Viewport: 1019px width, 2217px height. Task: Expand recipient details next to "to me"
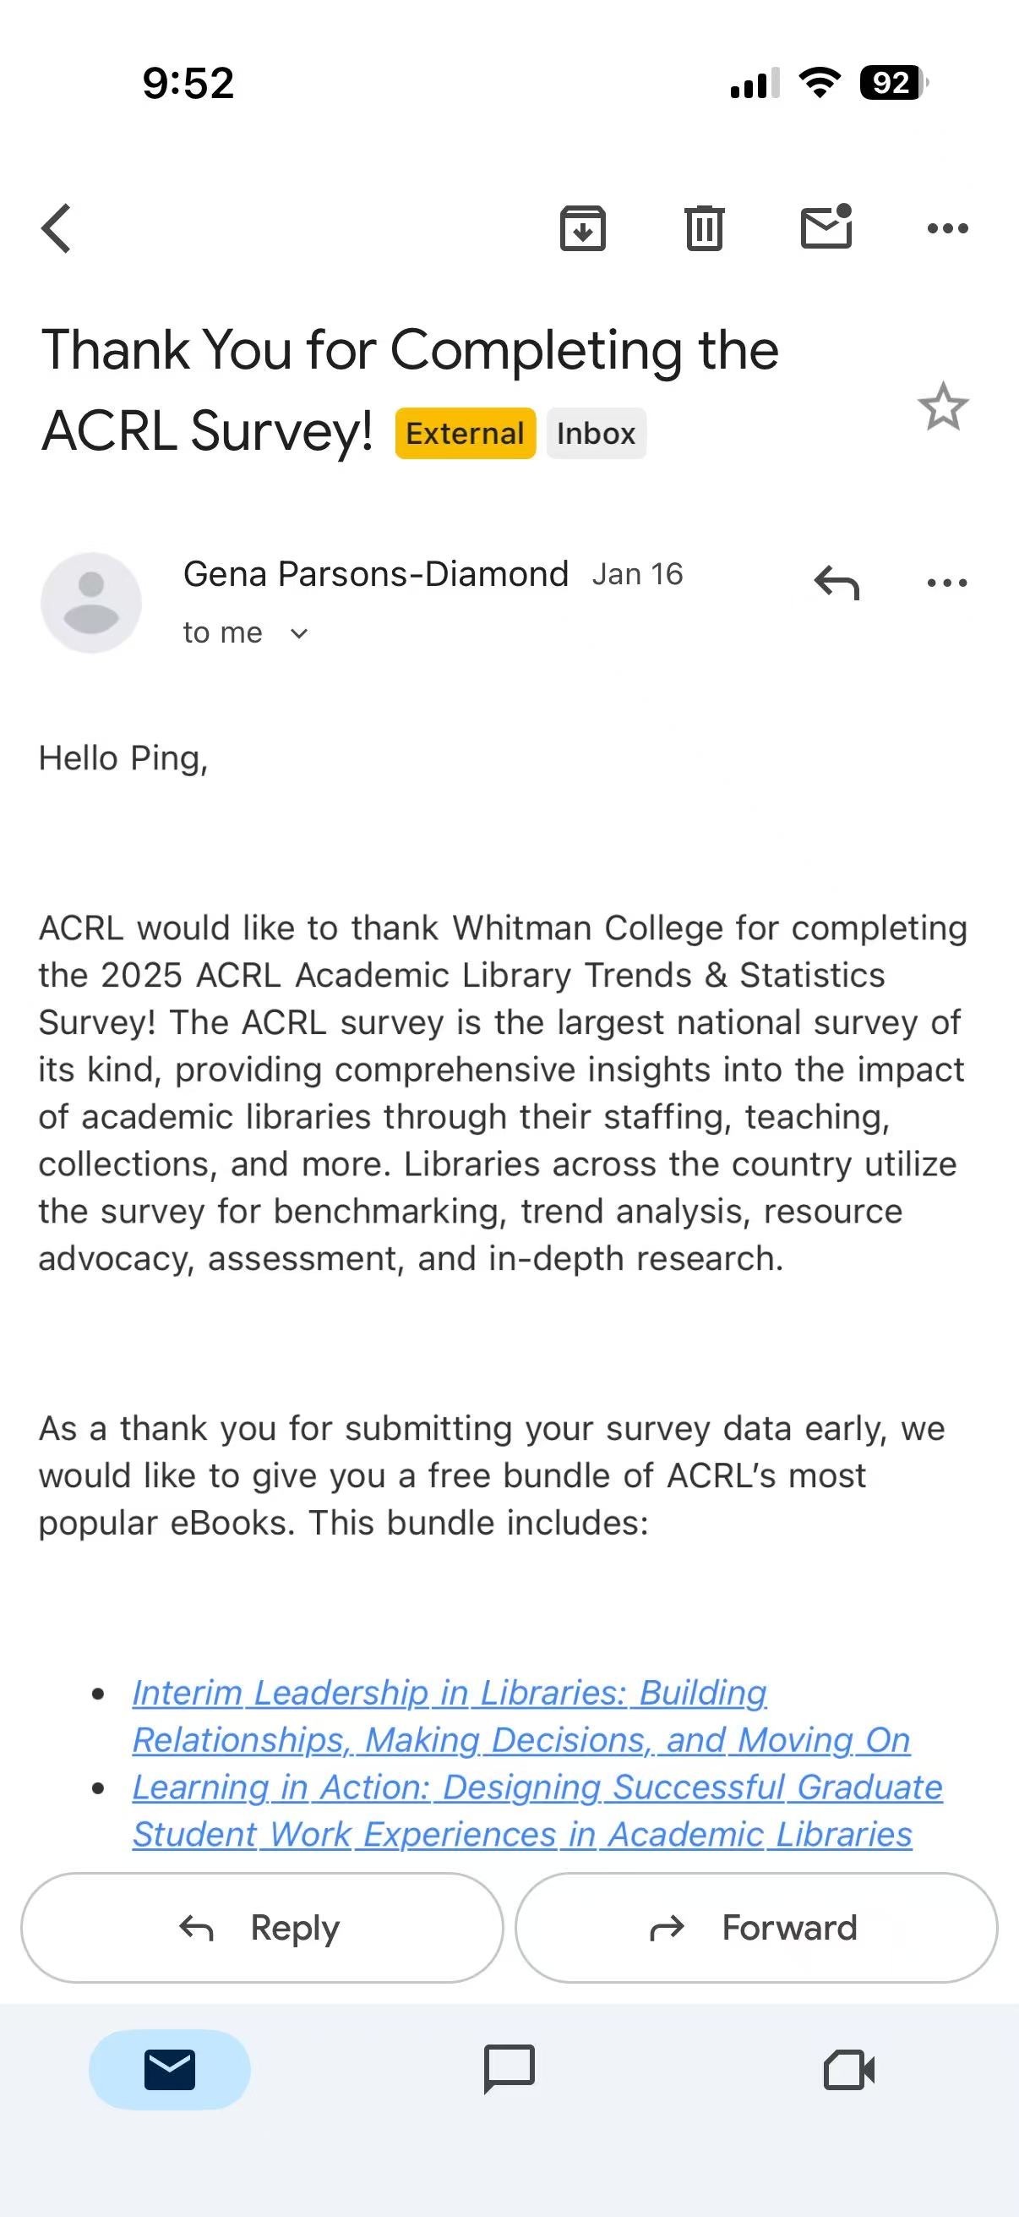pyautogui.click(x=299, y=634)
